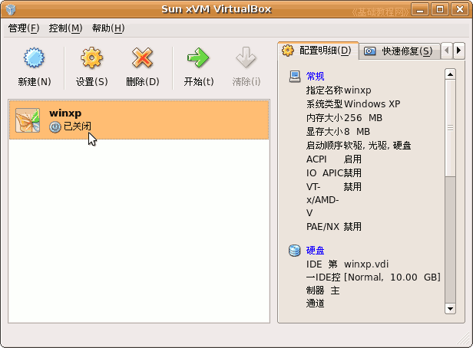Click the 内存大小 256 MB row
Viewport: 473px width, 348px height.
pos(344,118)
